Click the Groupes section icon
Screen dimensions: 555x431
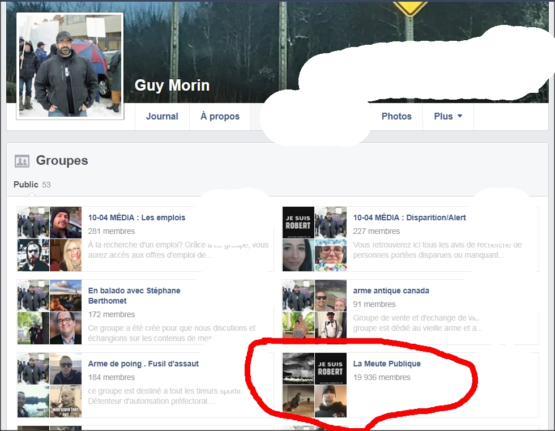(x=22, y=161)
